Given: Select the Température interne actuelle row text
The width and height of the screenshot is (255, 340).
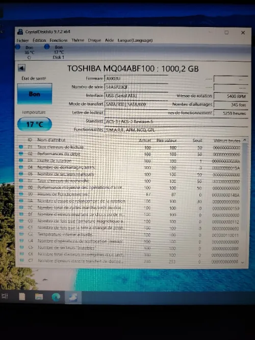Looking at the screenshot, I should coord(65,234).
